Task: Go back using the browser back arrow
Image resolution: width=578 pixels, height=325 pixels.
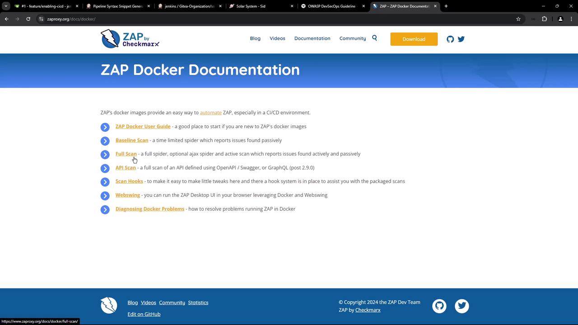Action: tap(6, 19)
